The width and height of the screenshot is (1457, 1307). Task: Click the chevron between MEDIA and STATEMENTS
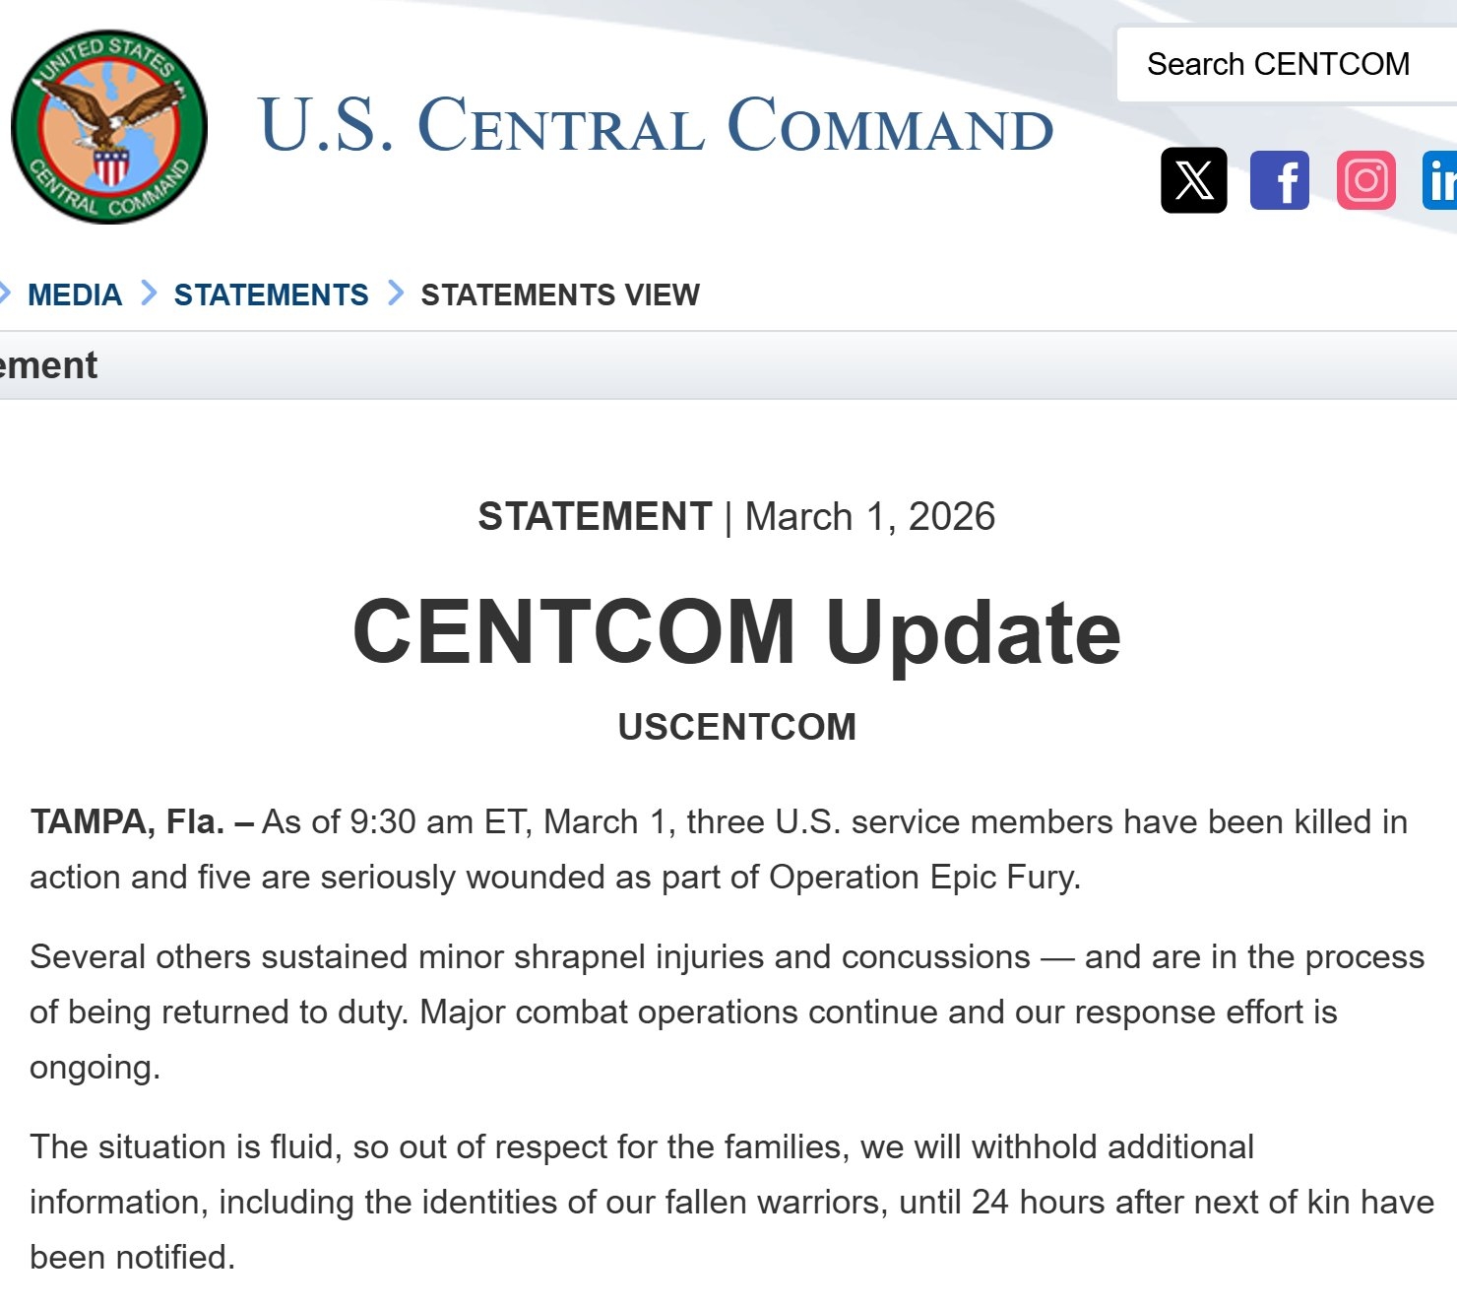(x=149, y=294)
